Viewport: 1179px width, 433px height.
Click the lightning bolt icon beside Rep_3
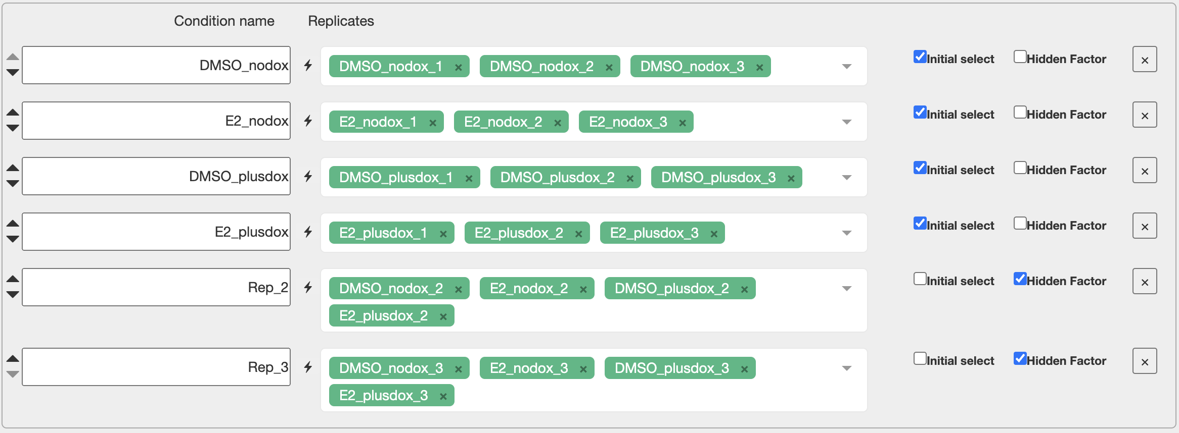click(308, 367)
